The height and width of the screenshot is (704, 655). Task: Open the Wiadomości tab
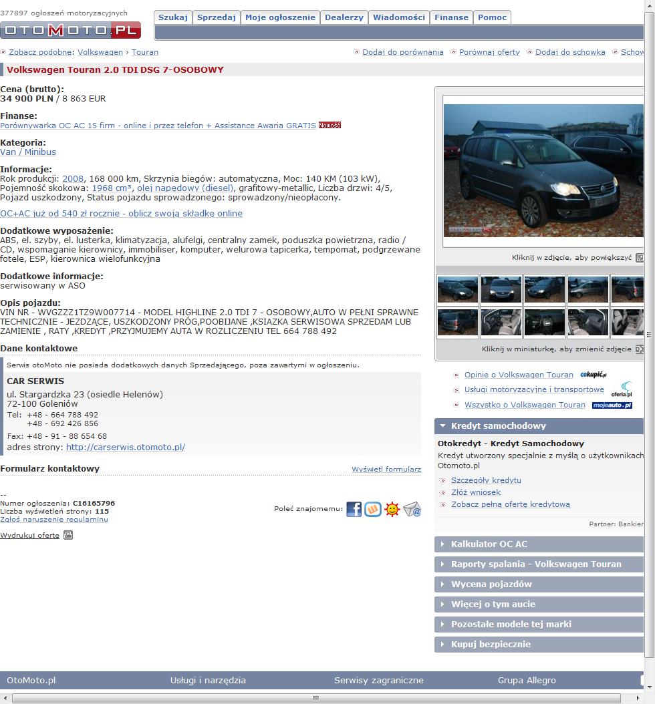coord(399,17)
